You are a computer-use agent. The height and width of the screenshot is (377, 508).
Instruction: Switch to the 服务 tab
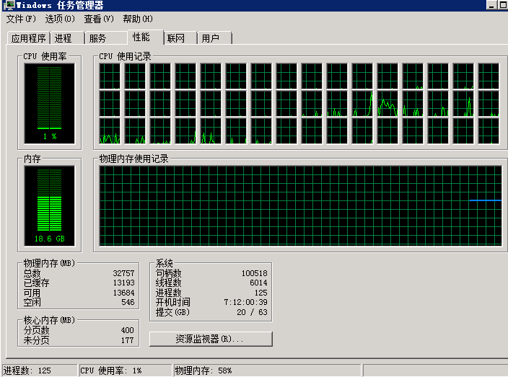pyautogui.click(x=106, y=38)
